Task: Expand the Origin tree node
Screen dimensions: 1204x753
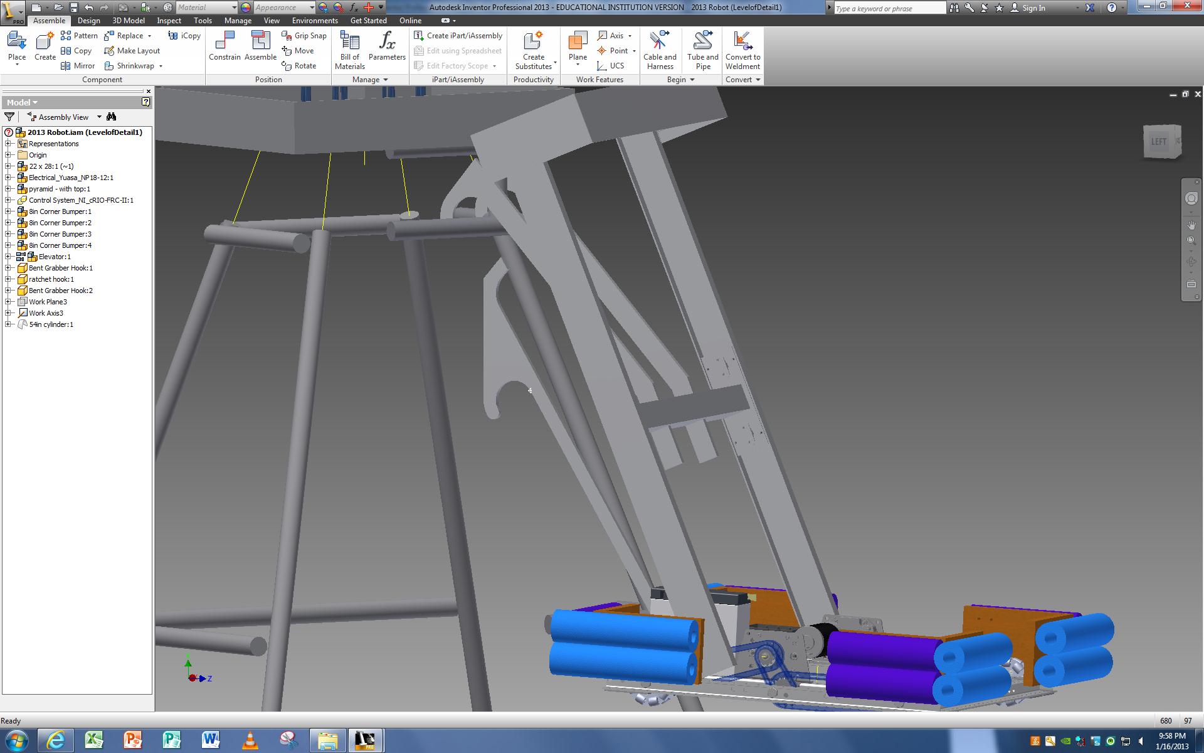Action: (8, 155)
